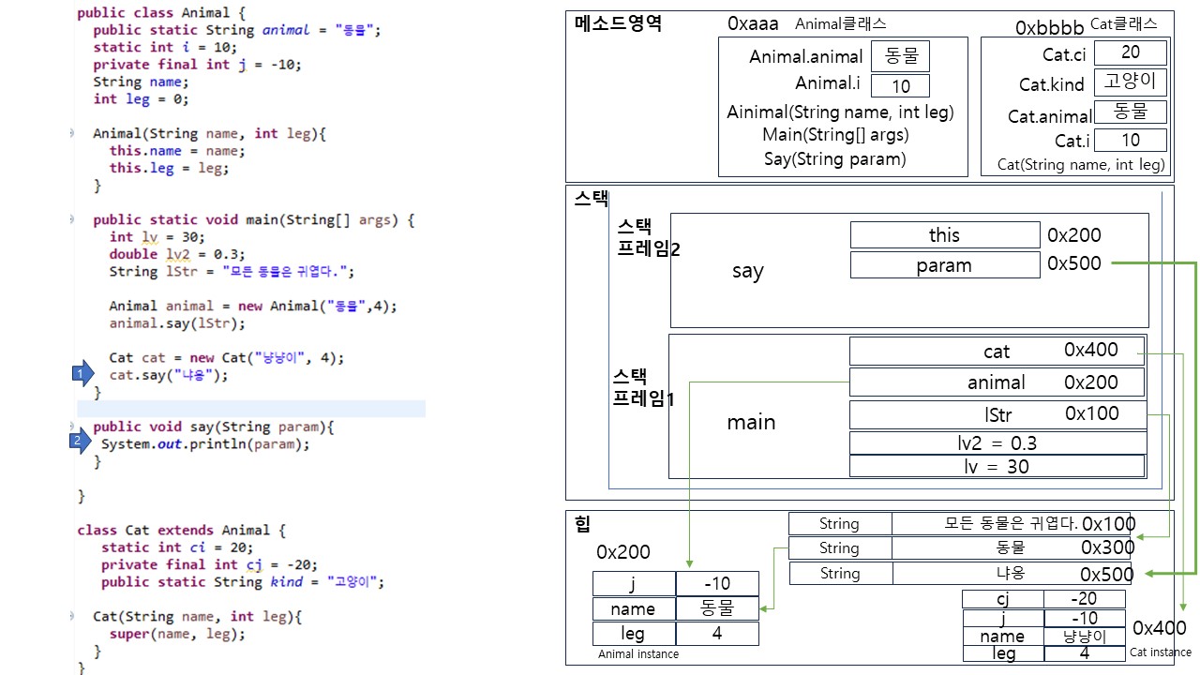Viewport: 1200px width, 675px height.
Task: Click the 'super(name, leg);' call
Action: [177, 634]
